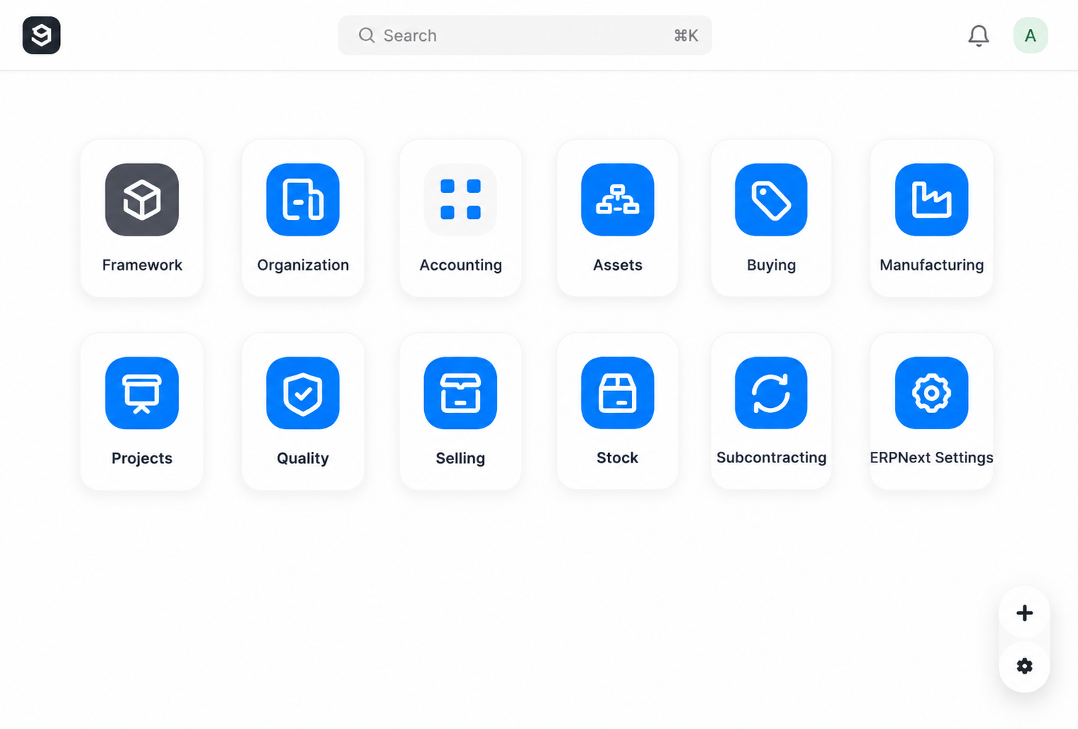Launch the Quality shield icon
This screenshot has width=1078, height=729.
pos(303,393)
